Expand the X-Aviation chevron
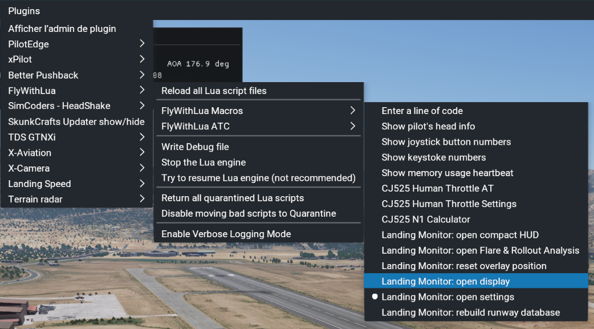This screenshot has width=594, height=329. click(x=142, y=152)
